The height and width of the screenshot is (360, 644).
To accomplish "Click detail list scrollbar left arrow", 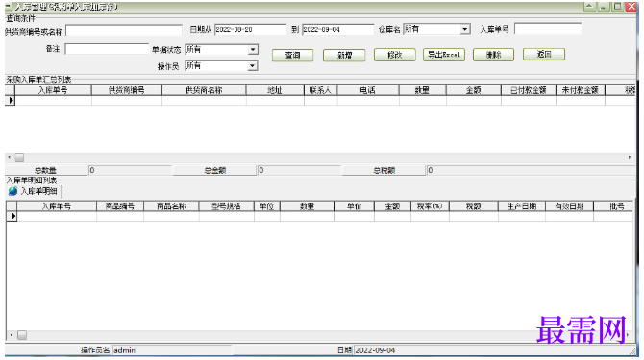I will click(x=12, y=335).
